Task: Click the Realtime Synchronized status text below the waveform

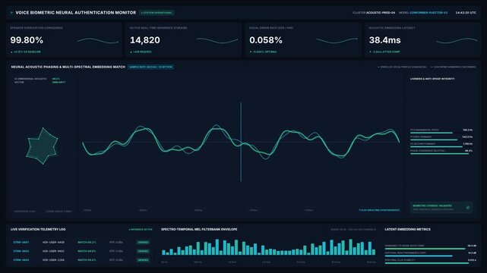Action: (x=379, y=210)
